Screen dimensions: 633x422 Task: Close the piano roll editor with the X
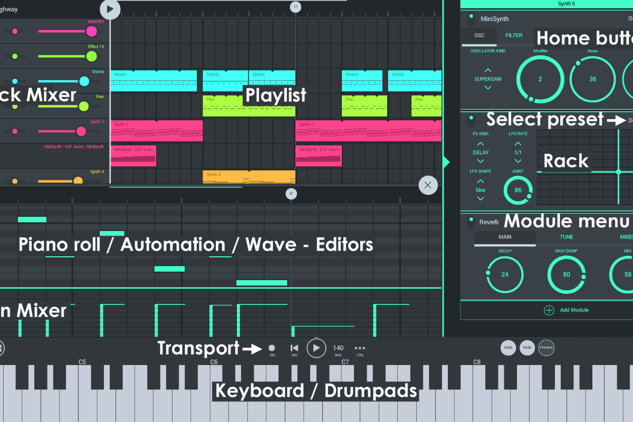pyautogui.click(x=428, y=185)
